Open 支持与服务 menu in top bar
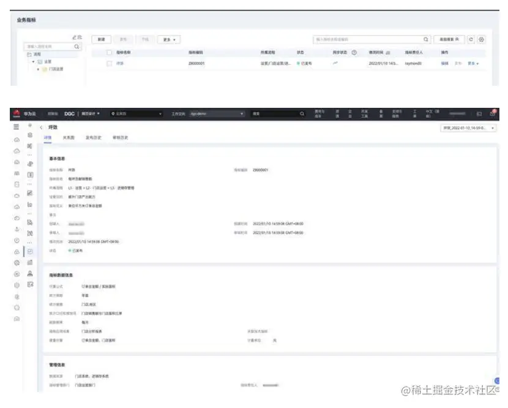Screen dimensions: 508x408 tap(397, 114)
